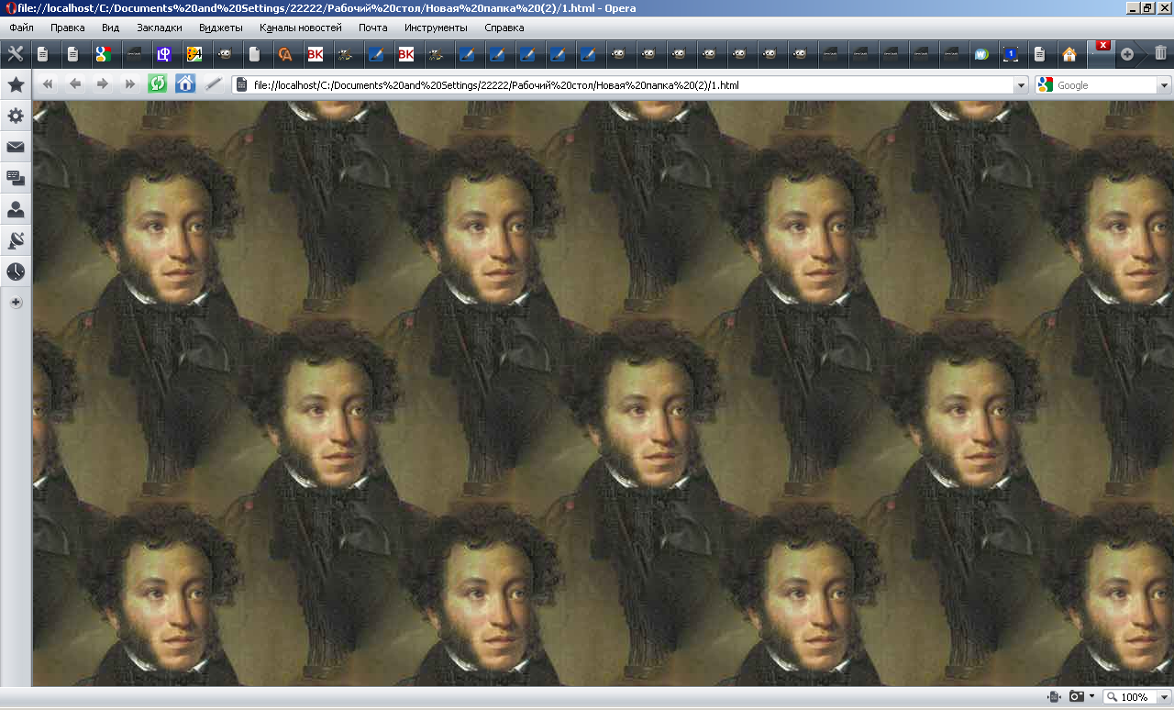Open the Каналы новостей menu

pyautogui.click(x=301, y=28)
